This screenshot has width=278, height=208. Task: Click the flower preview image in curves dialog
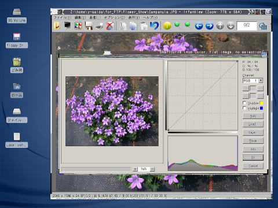click(x=112, y=111)
